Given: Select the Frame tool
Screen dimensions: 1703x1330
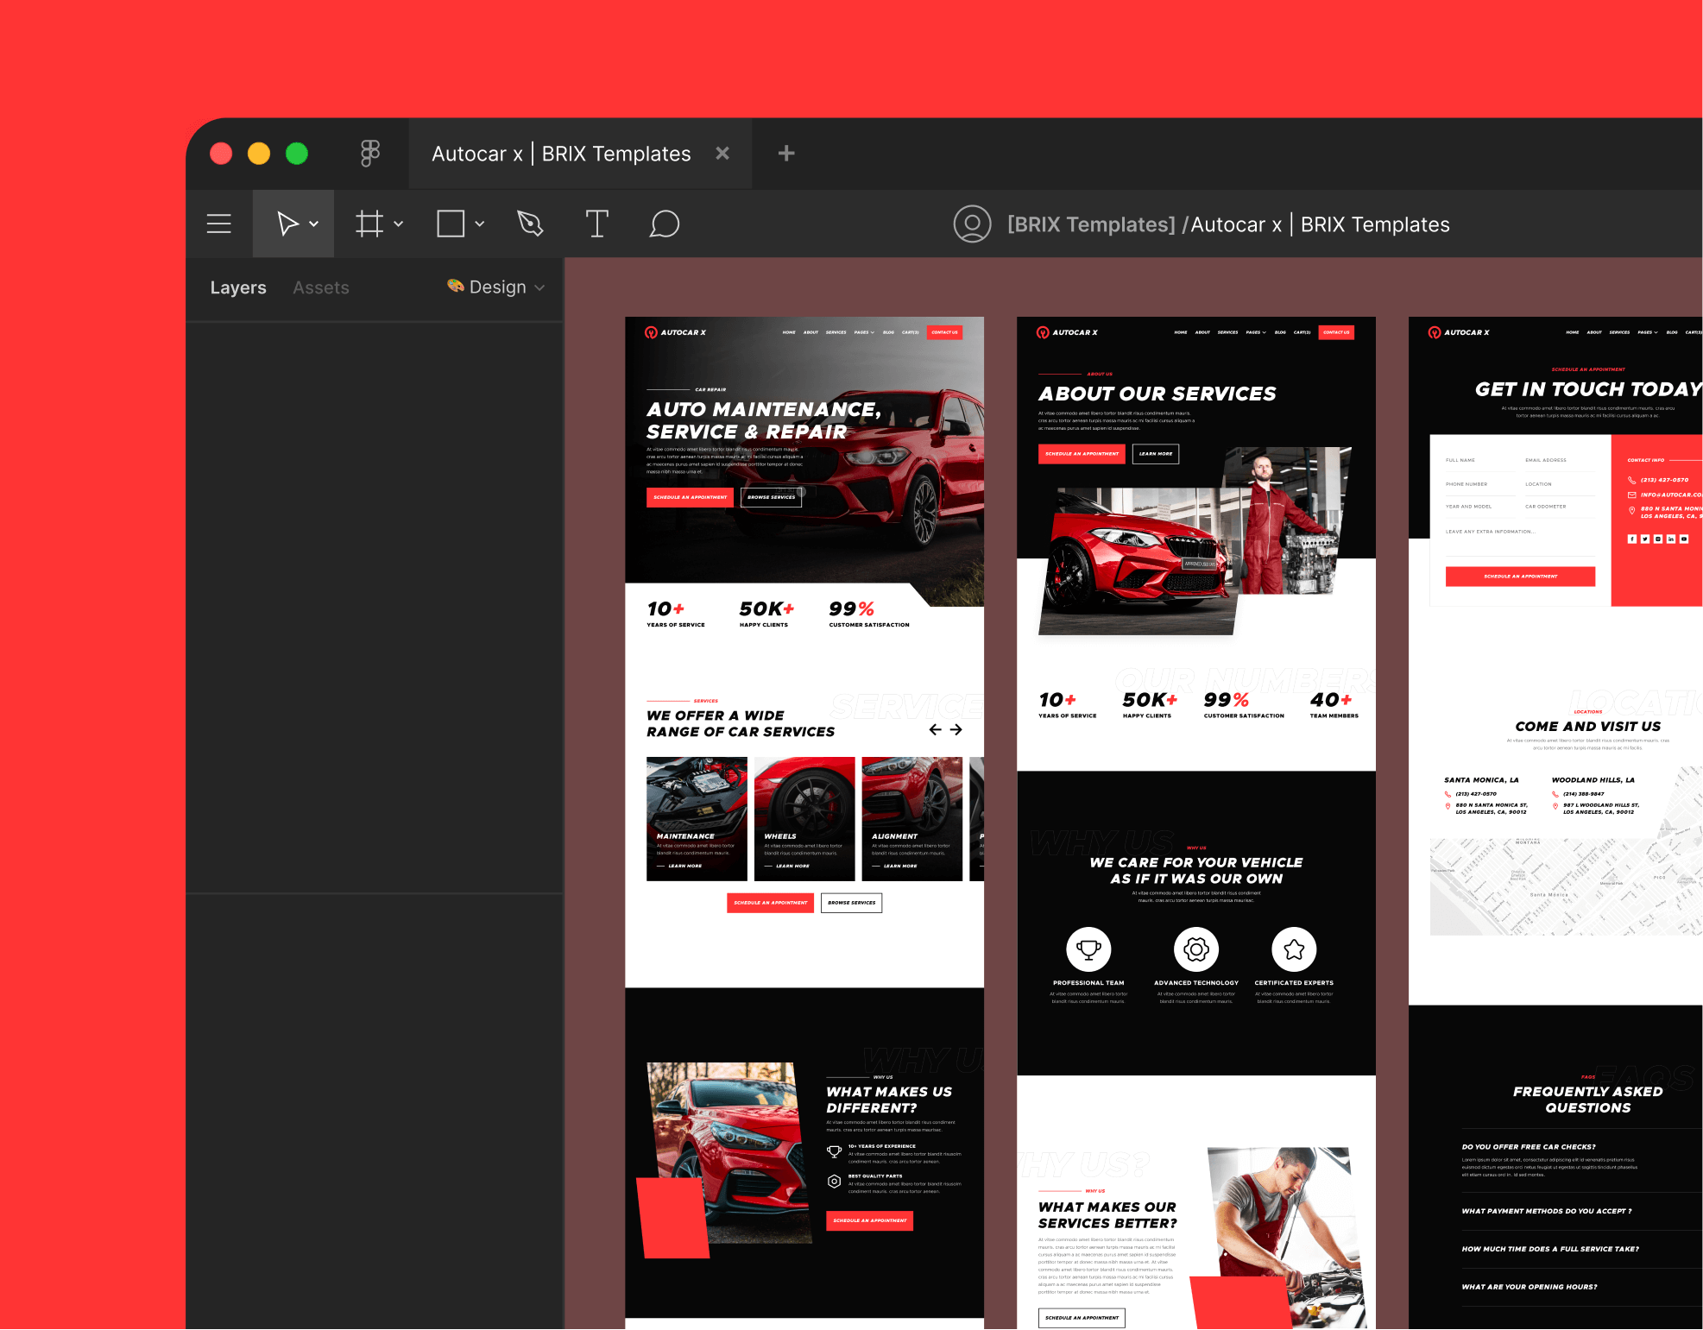Looking at the screenshot, I should pos(369,224).
